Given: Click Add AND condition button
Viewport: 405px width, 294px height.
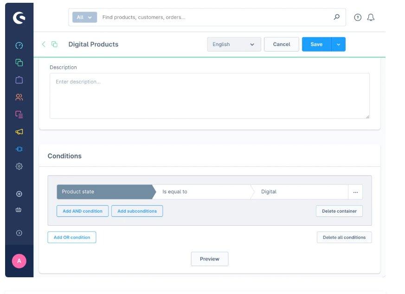Looking at the screenshot, I should coord(83,211).
